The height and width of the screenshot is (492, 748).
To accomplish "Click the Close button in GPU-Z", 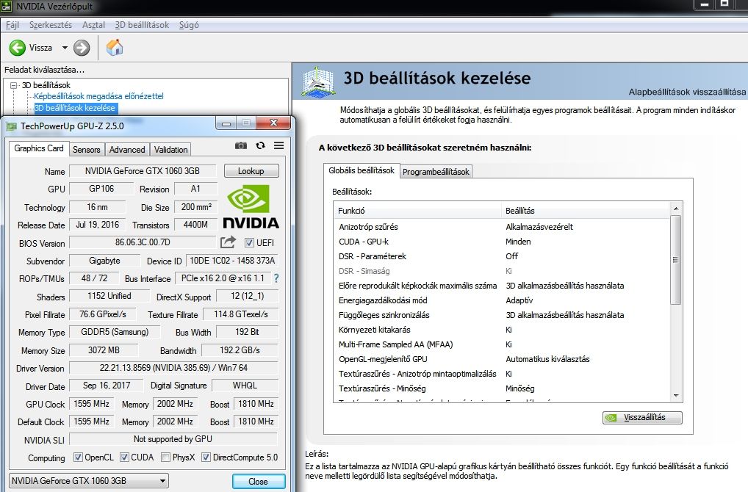I will pyautogui.click(x=259, y=482).
